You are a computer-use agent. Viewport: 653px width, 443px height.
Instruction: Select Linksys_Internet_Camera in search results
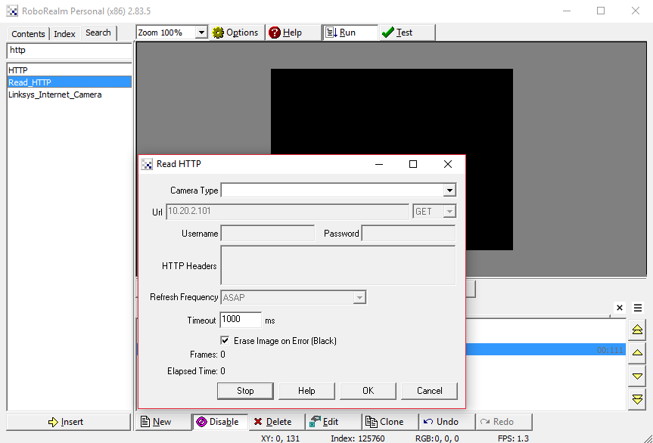click(x=54, y=94)
